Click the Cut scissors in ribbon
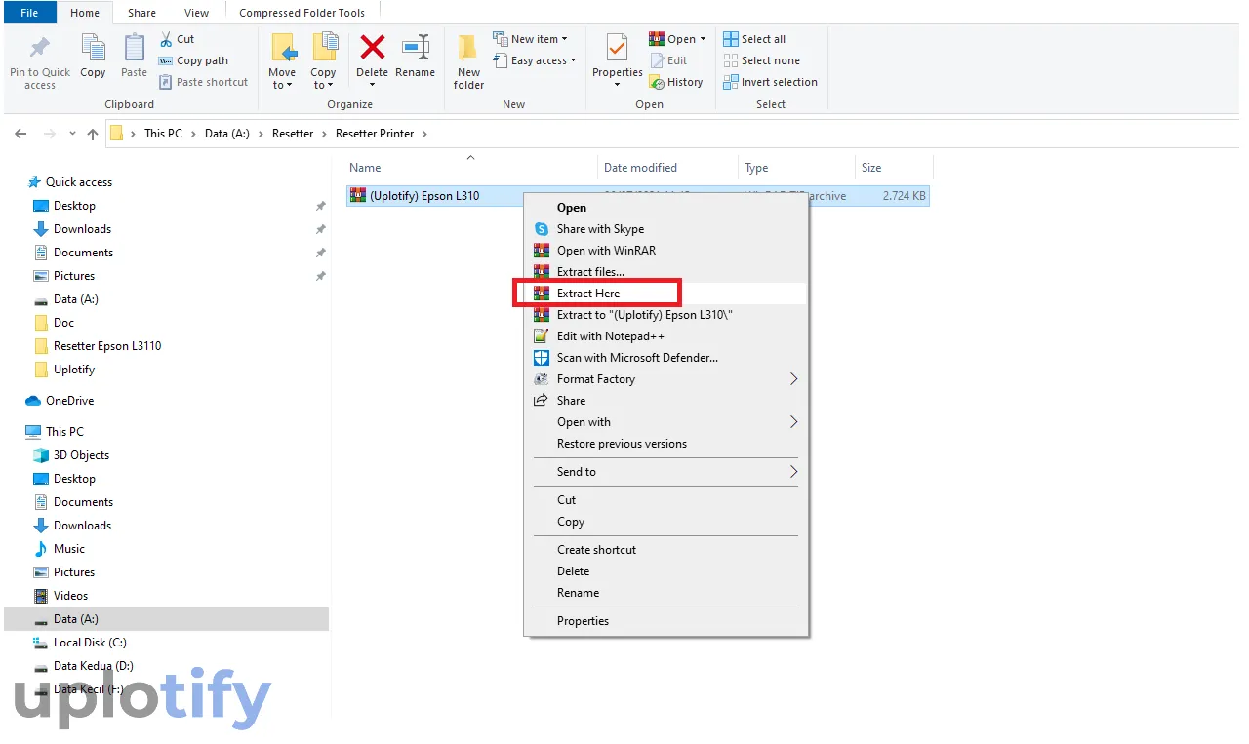The image size is (1249, 744). [x=177, y=39]
